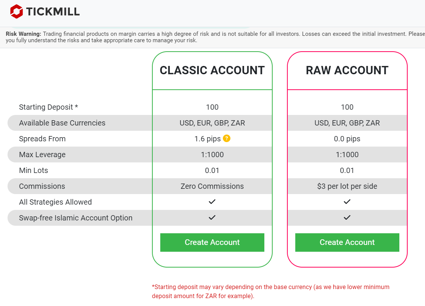The width and height of the screenshot is (425, 306).
Task: Click Classic Account's 1:1000 max leverage value
Action: (x=212, y=155)
